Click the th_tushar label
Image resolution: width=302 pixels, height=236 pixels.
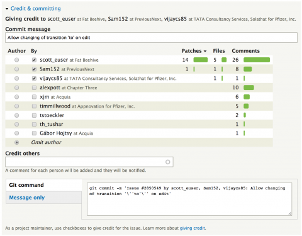52,125
